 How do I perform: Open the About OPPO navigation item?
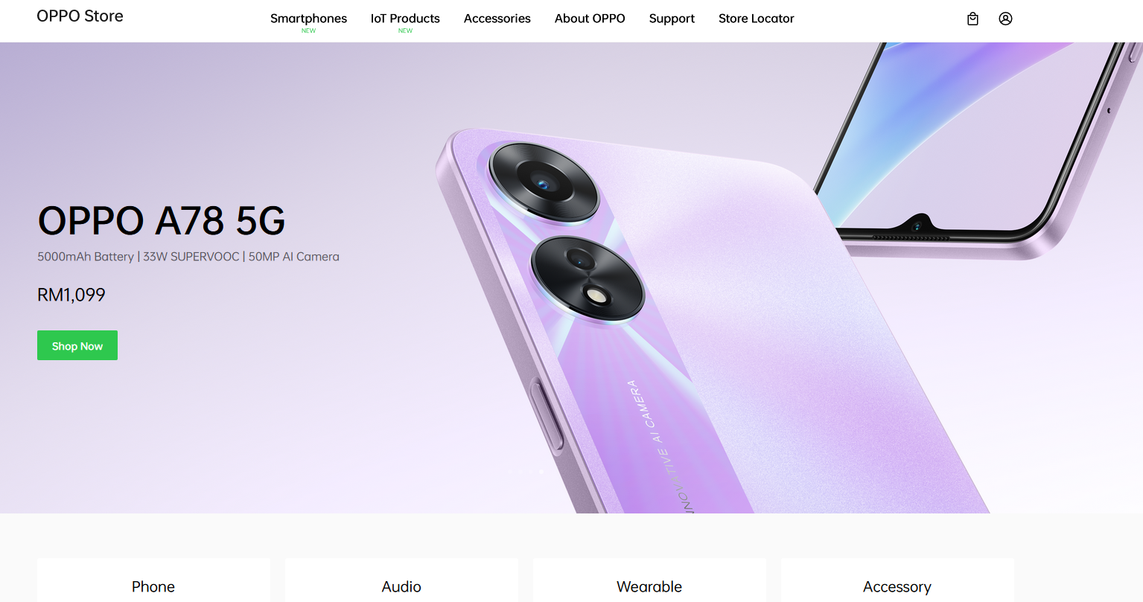(590, 19)
